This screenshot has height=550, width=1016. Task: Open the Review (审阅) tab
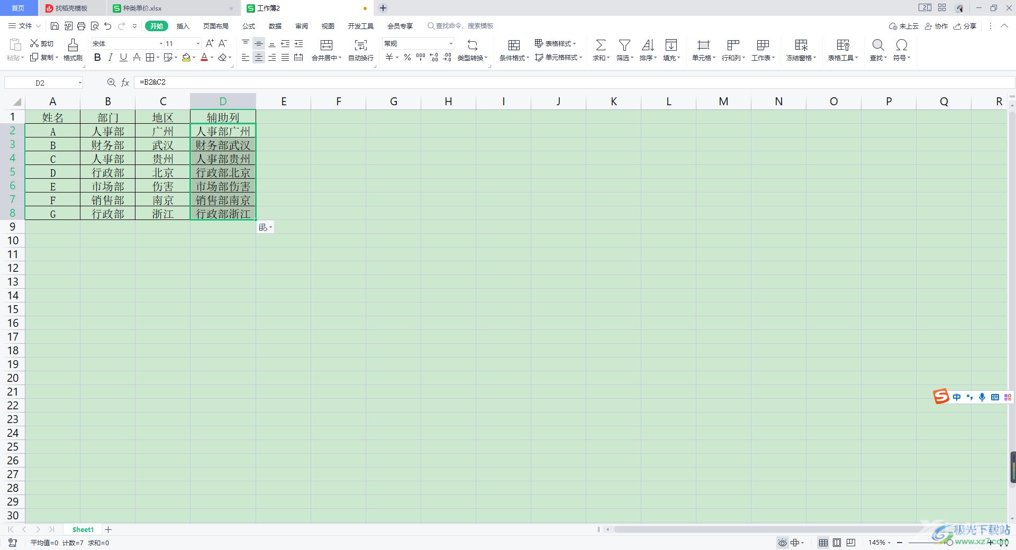tap(302, 26)
